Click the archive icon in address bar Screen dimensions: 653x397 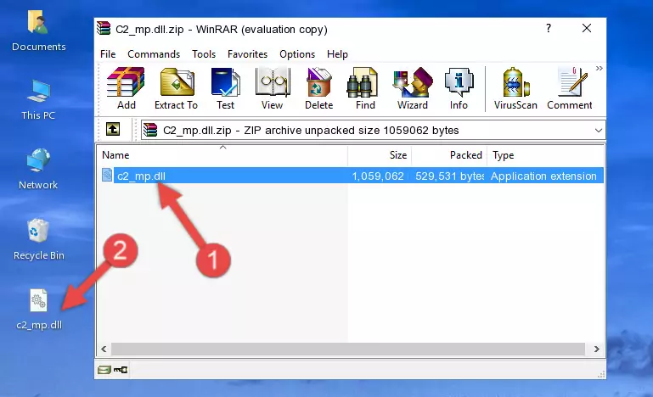pyautogui.click(x=150, y=131)
